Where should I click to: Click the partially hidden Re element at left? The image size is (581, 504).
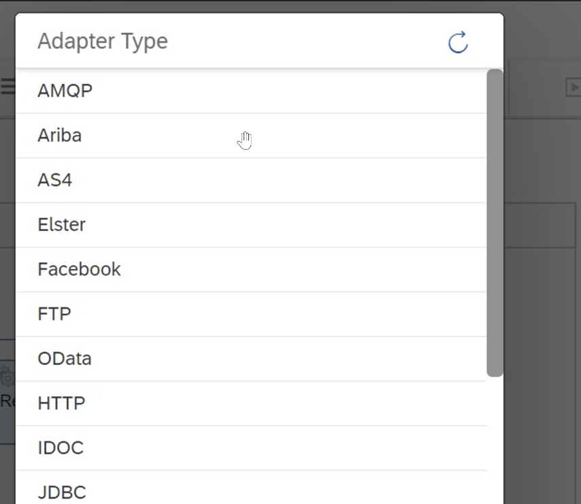pos(7,401)
